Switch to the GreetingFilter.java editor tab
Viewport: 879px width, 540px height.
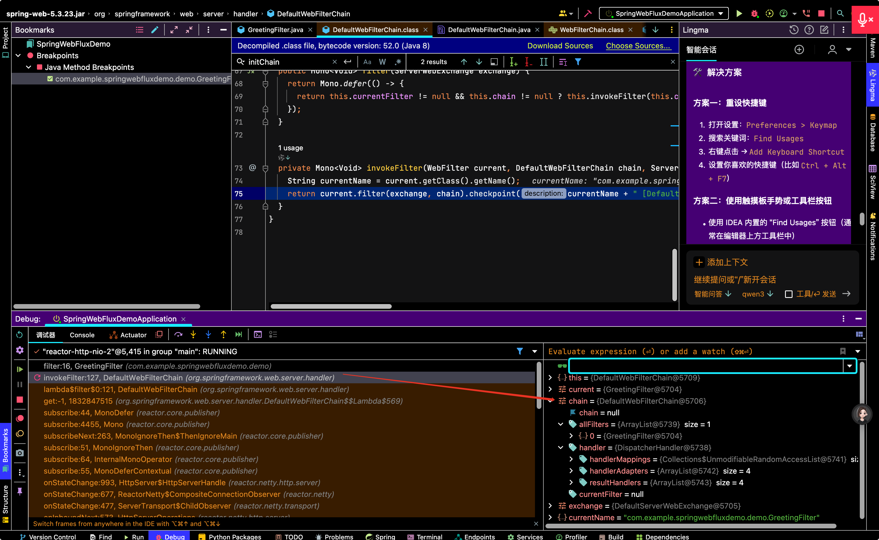pos(275,30)
